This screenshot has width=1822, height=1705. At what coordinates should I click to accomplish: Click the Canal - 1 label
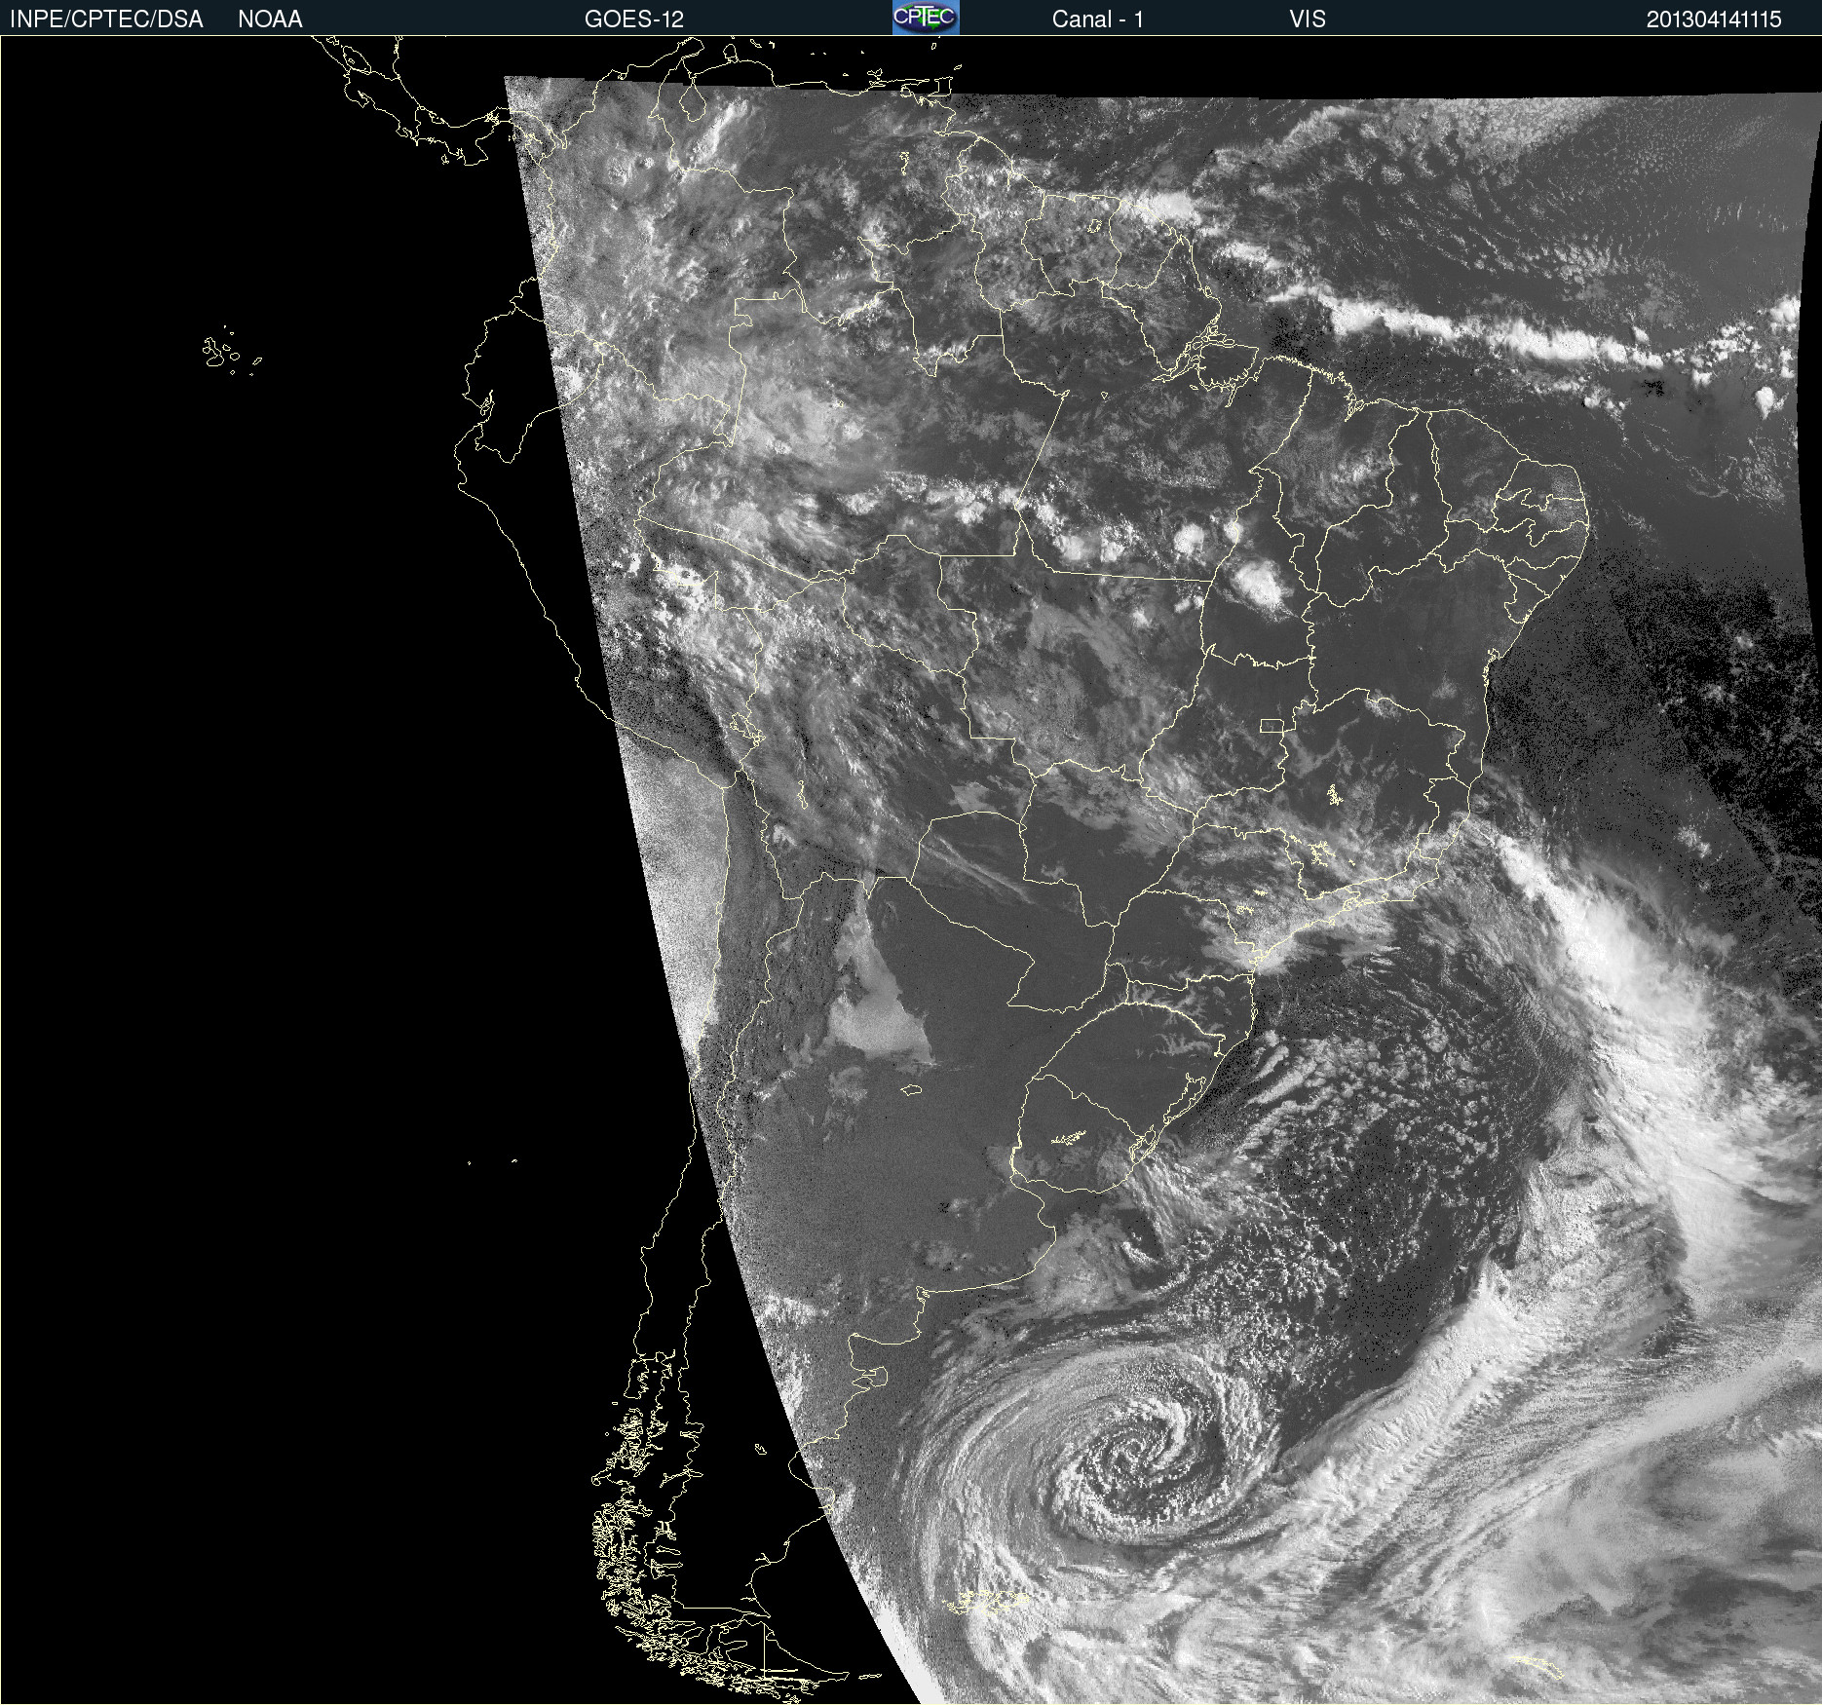pos(1097,19)
